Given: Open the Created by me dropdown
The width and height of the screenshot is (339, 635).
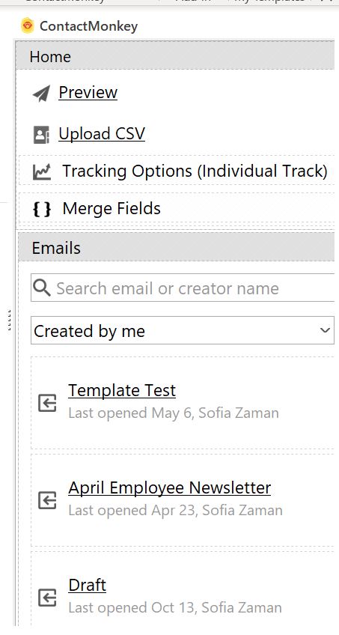Looking at the screenshot, I should click(183, 330).
